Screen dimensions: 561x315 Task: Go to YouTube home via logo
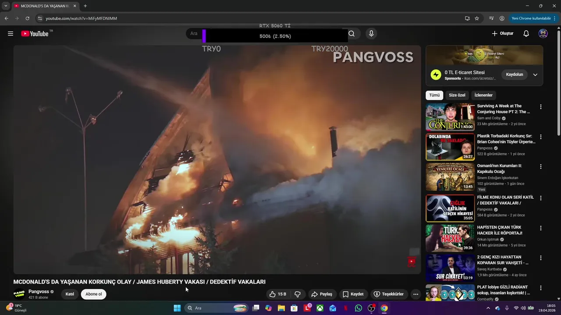(35, 34)
